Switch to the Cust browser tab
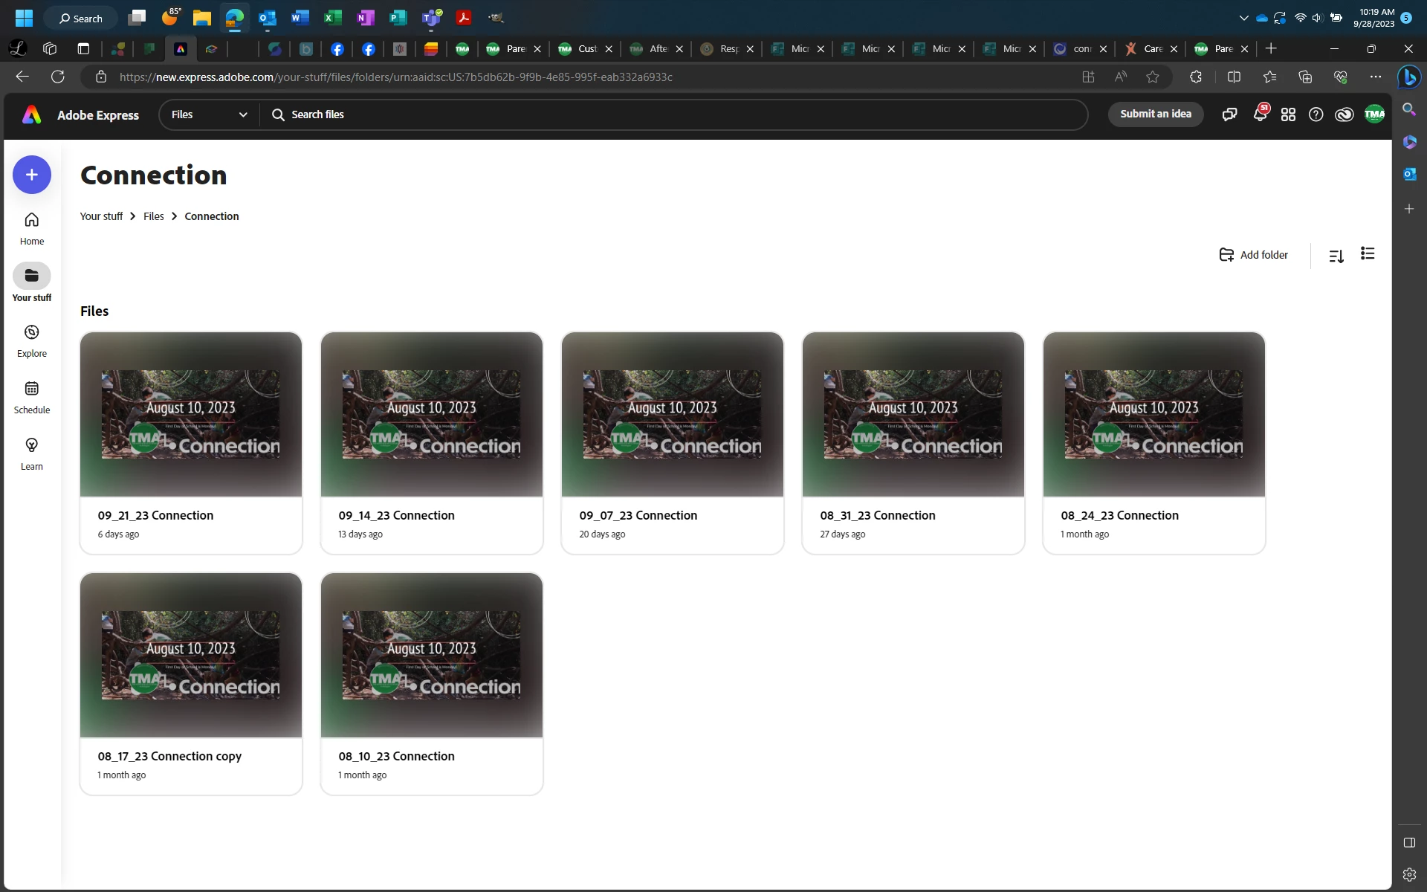 click(580, 49)
